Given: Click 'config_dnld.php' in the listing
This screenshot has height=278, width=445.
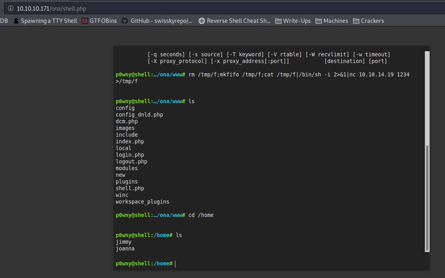Looking at the screenshot, I should pyautogui.click(x=139, y=115).
